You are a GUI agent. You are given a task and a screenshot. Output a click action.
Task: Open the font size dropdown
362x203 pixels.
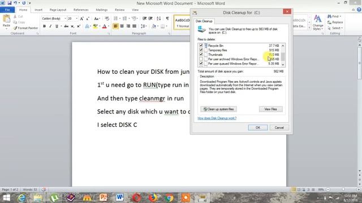(x=77, y=19)
